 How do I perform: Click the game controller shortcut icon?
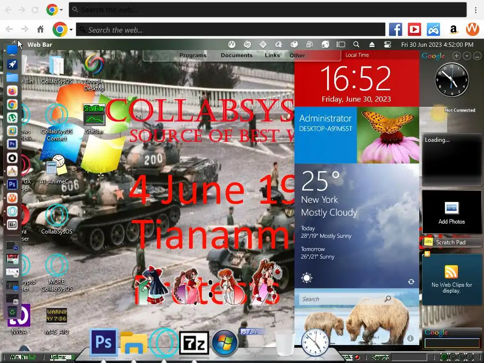tap(433, 30)
